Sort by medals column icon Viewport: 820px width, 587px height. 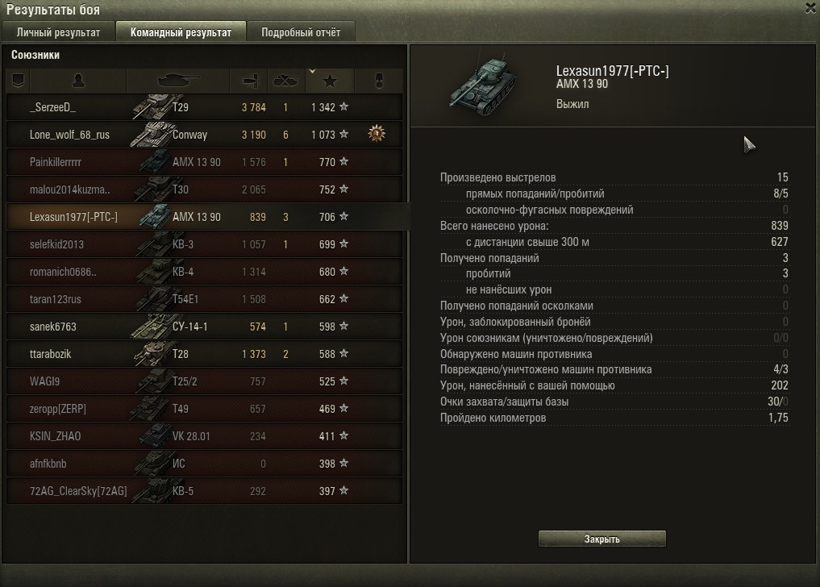coord(379,81)
